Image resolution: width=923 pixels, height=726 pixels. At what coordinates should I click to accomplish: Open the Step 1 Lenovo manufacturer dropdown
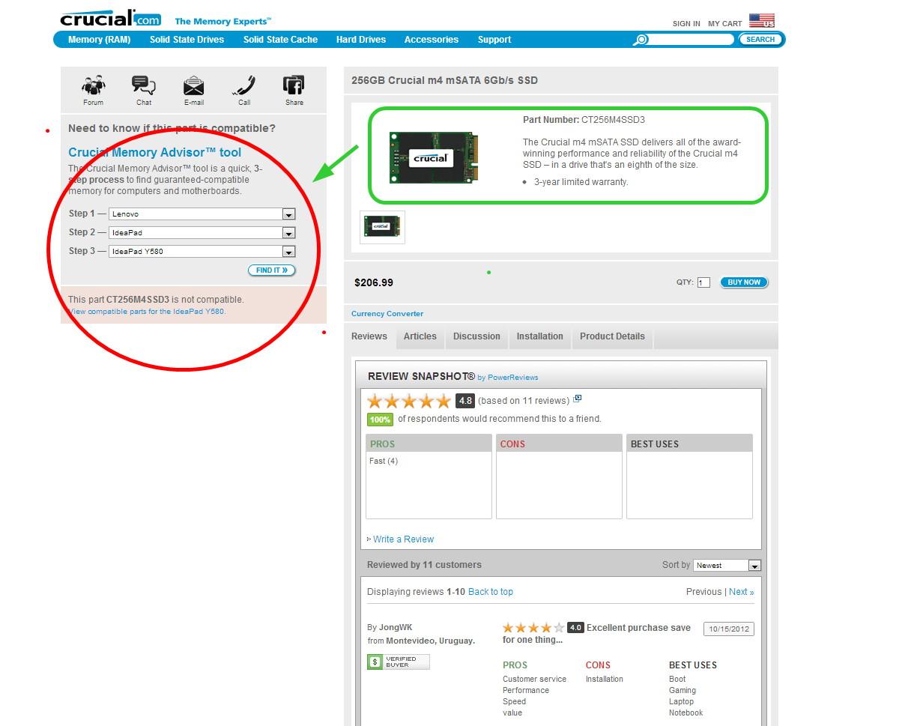202,214
